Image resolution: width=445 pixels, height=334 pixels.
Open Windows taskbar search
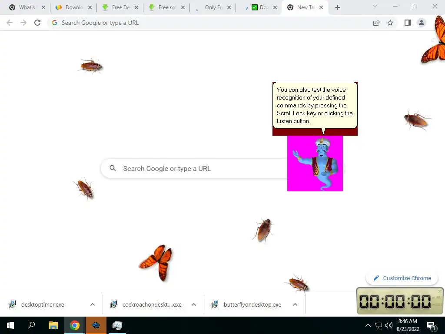tap(31, 325)
